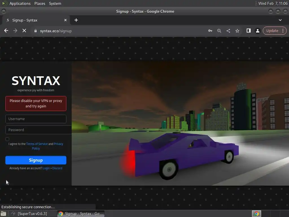Open the Places menu

40,3
